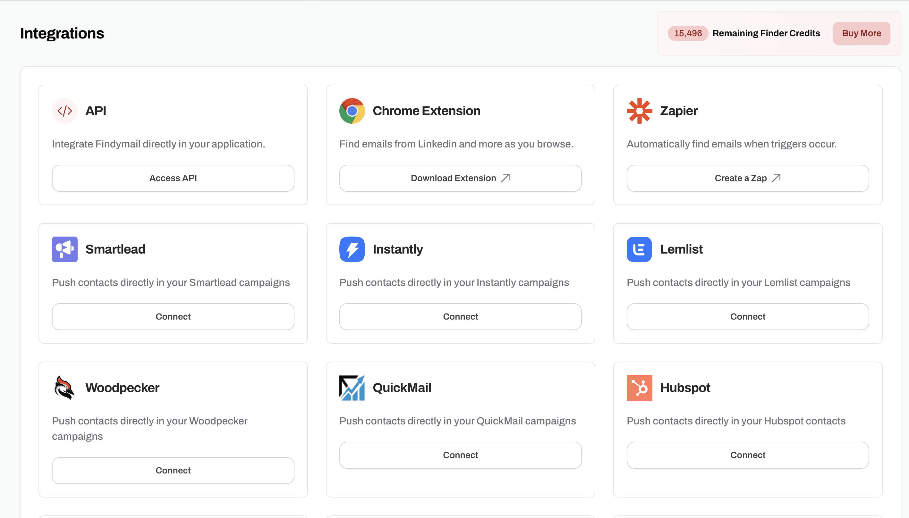Connect the Woodpecker integration
Image resolution: width=909 pixels, height=518 pixels.
(173, 470)
